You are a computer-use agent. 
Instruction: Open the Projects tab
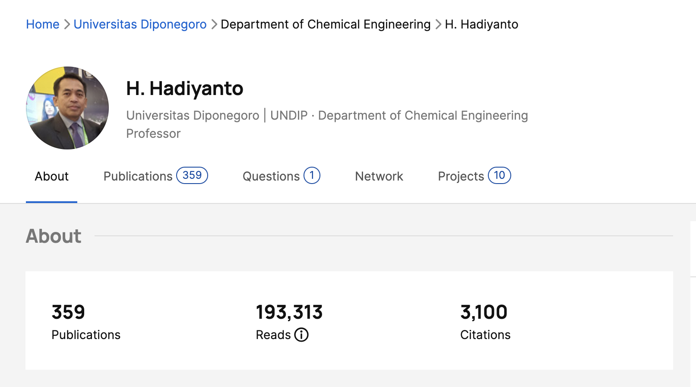(461, 176)
